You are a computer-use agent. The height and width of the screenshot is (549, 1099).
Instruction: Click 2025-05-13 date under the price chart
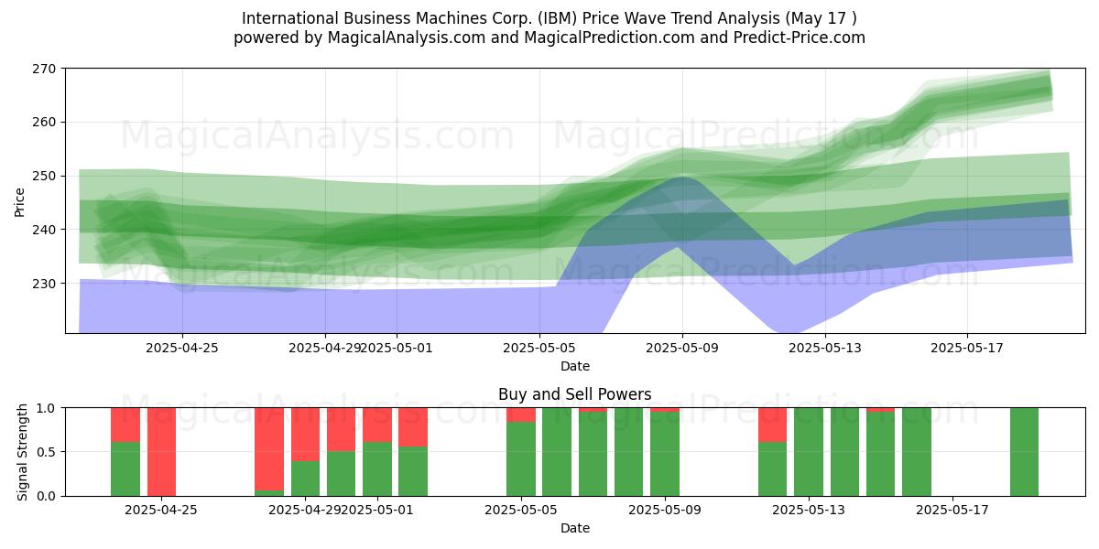[825, 348]
